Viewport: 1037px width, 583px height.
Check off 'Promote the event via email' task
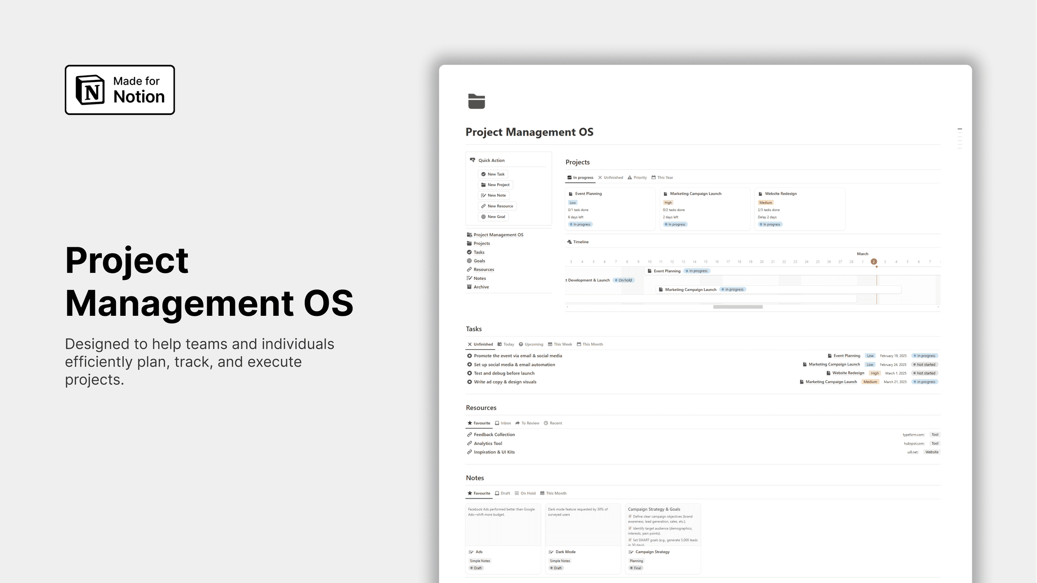469,356
